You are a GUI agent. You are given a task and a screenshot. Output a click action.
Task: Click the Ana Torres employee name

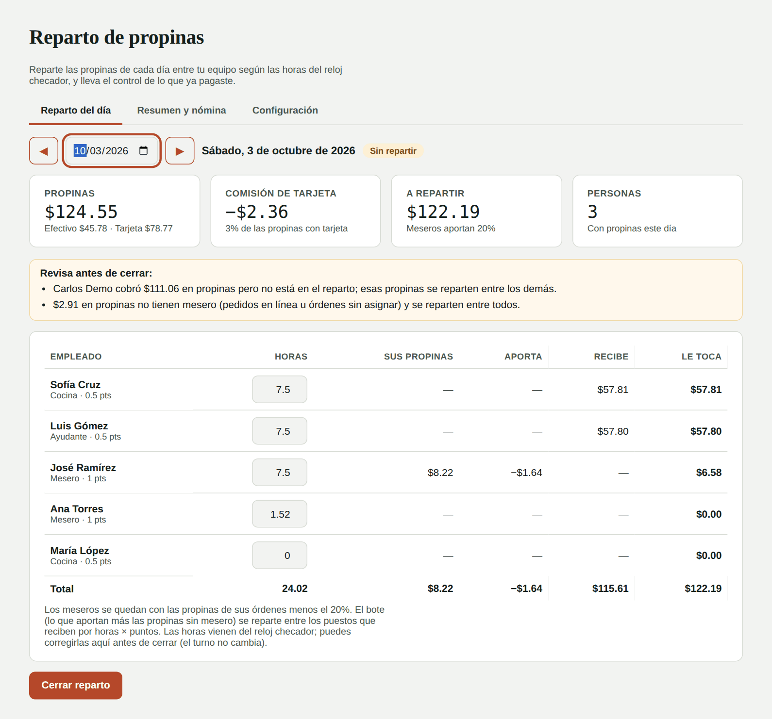point(77,509)
